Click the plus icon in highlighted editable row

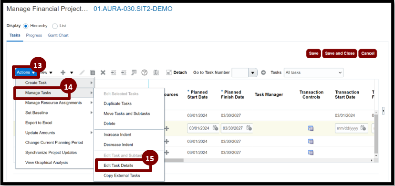coord(166,128)
